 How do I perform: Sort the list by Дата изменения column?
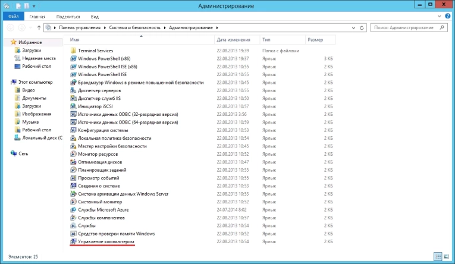click(229, 39)
